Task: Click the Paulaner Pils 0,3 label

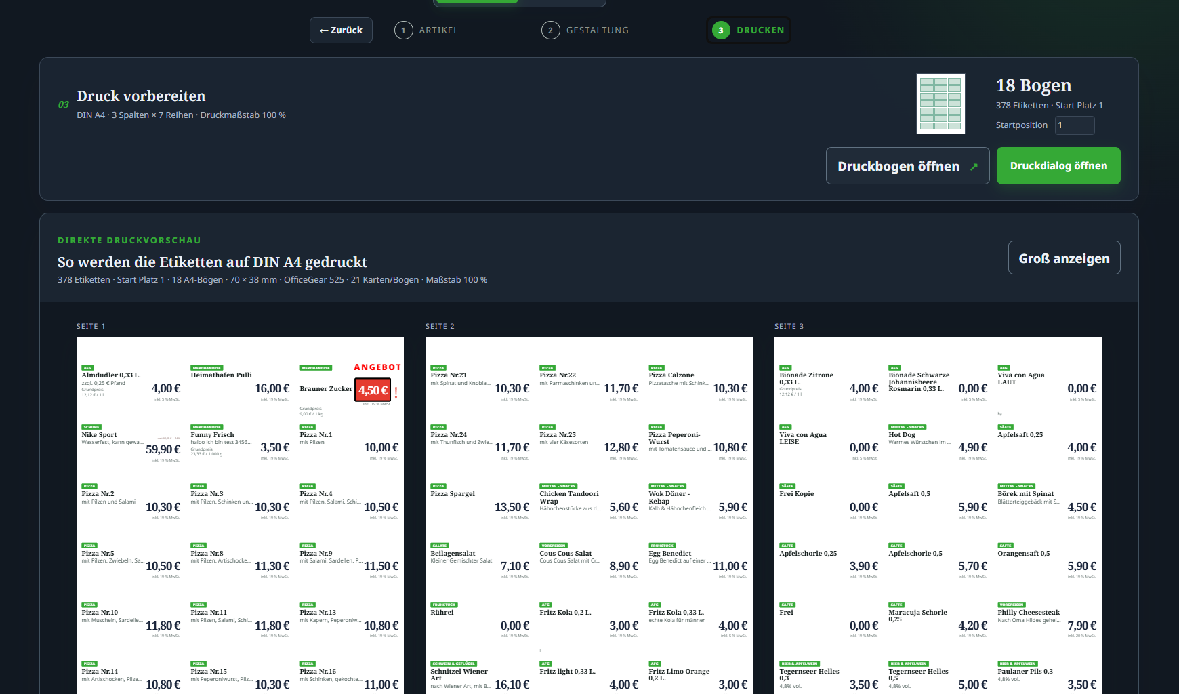Action: 1025,671
